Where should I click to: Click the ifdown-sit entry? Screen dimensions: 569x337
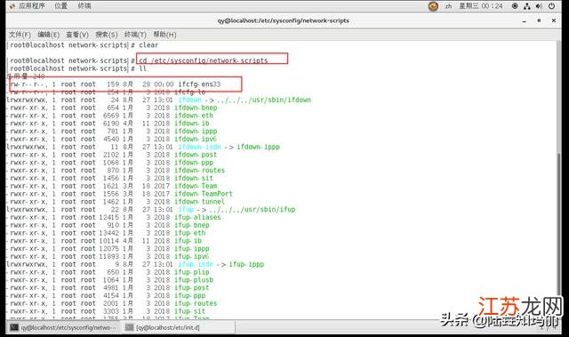point(194,178)
